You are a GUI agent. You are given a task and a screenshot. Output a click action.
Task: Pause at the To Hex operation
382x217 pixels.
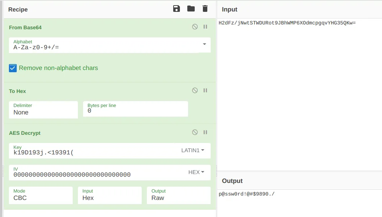[205, 90]
